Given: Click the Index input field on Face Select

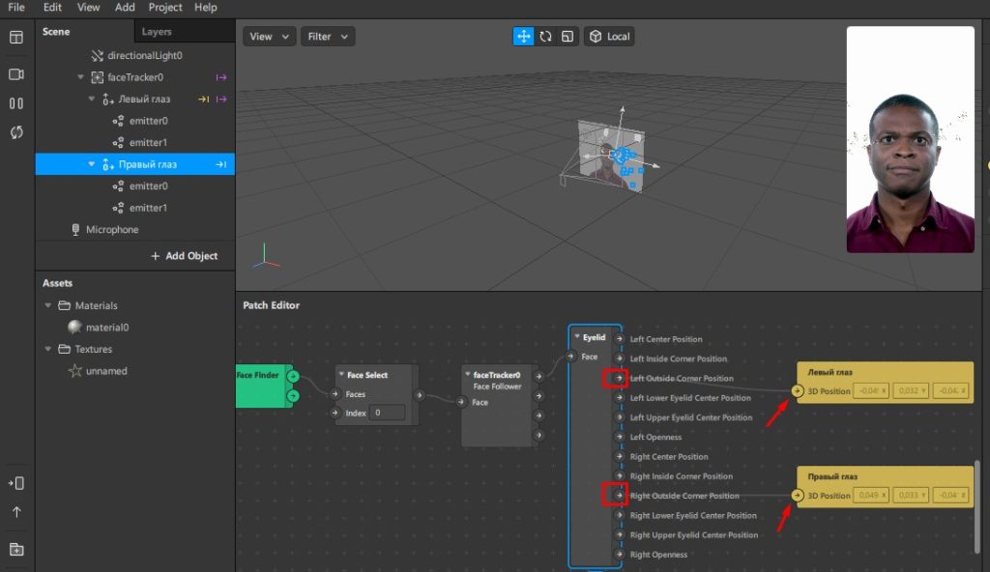Looking at the screenshot, I should coord(388,413).
